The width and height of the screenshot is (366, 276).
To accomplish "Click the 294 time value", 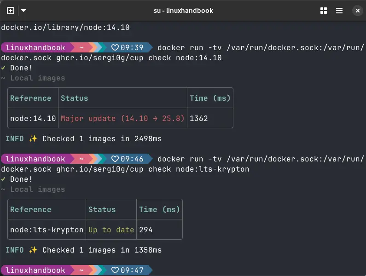I will (146, 230).
